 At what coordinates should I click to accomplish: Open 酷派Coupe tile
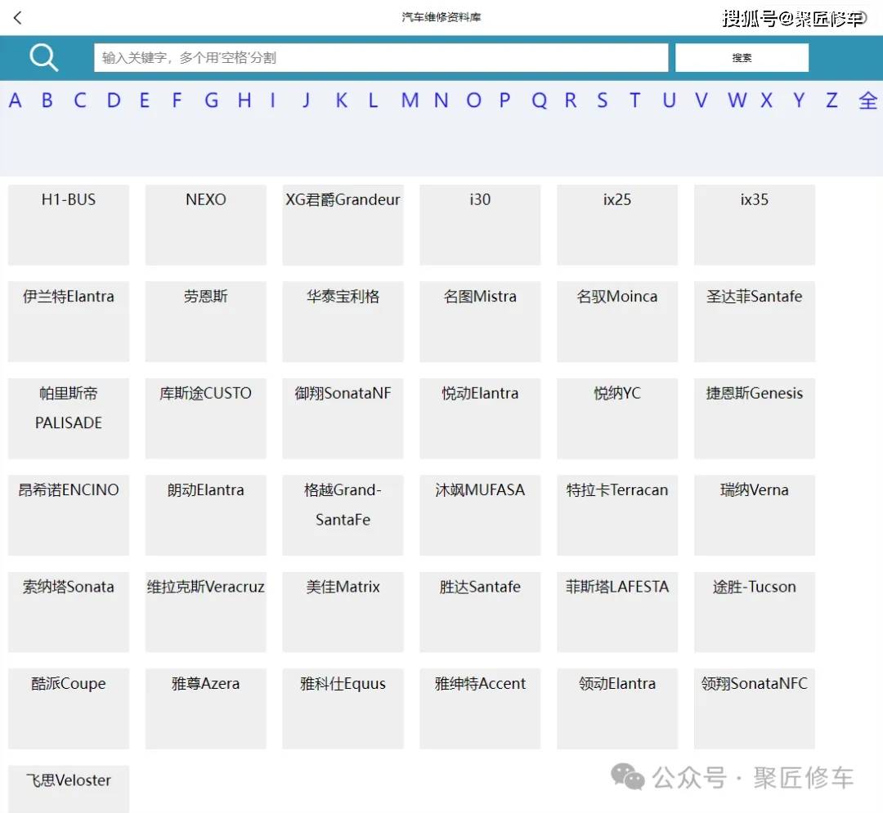pyautogui.click(x=69, y=709)
